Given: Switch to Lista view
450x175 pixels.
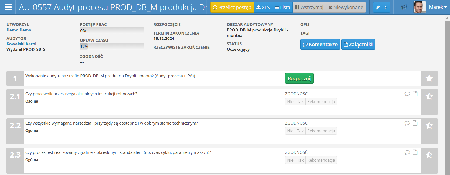Looking at the screenshot, I should tap(282, 8).
